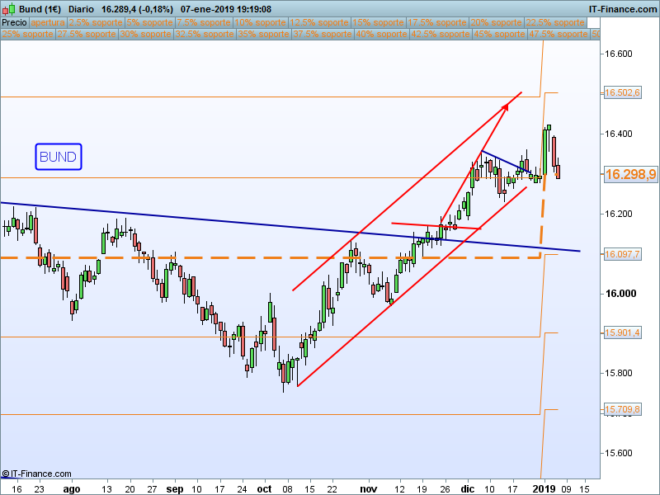This screenshot has width=660, height=495.
Task: Select the 16.097,7 price level label
Action: (622, 255)
